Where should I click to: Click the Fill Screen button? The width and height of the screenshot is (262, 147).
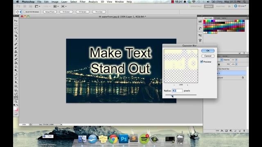[x=83, y=12]
